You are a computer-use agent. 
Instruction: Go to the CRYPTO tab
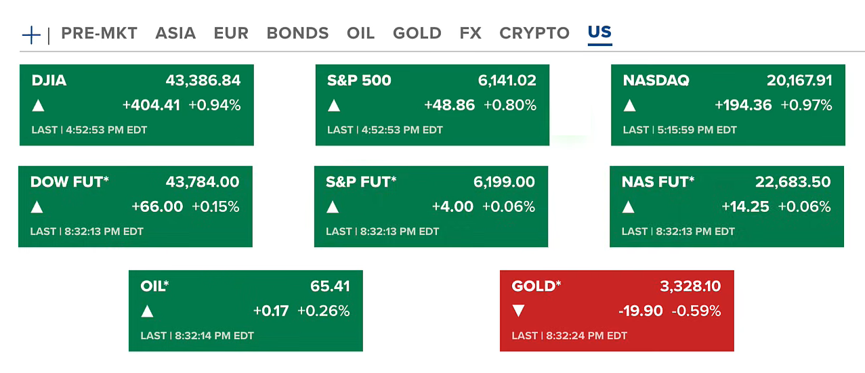click(x=534, y=33)
